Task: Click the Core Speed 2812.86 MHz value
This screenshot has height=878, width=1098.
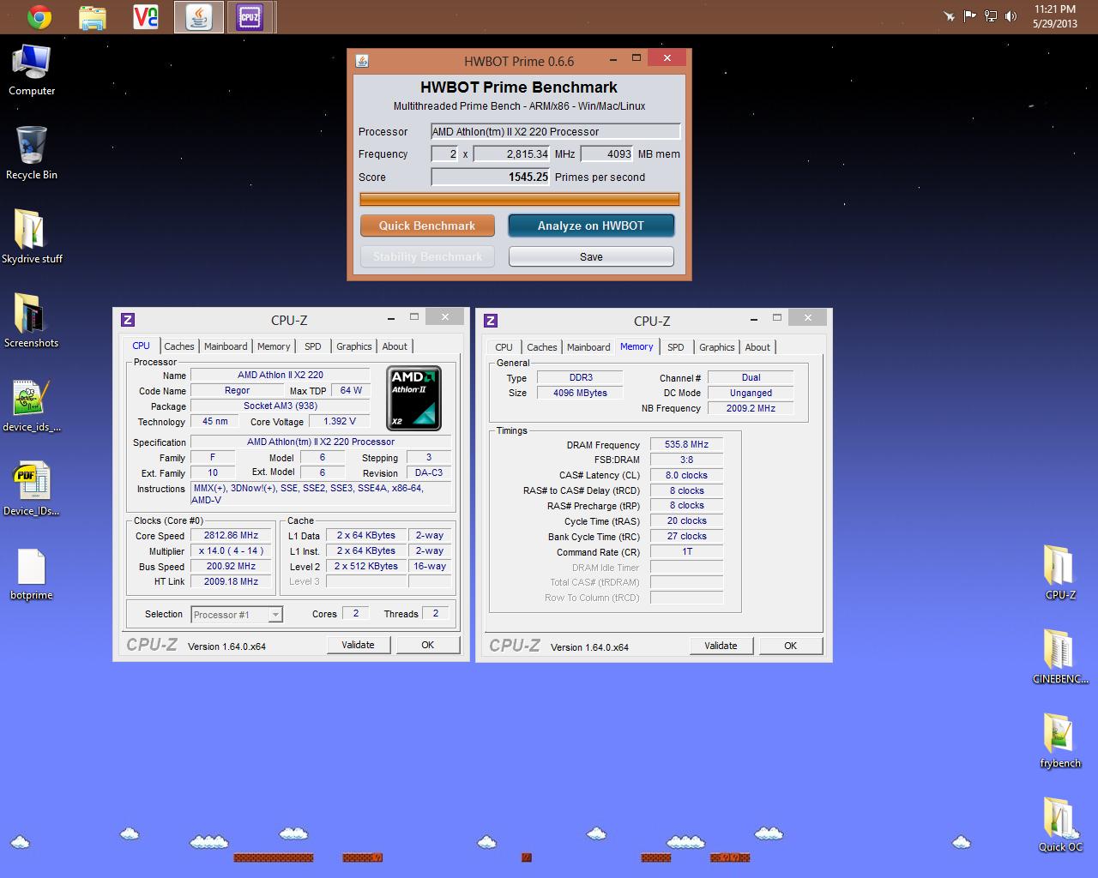Action: (231, 535)
